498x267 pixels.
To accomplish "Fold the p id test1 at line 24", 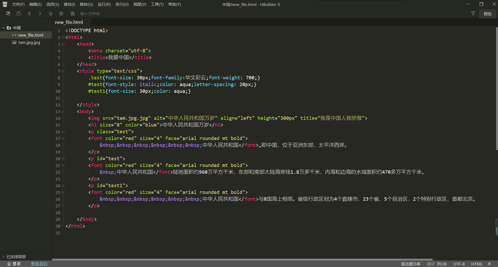I will [x=63, y=186].
